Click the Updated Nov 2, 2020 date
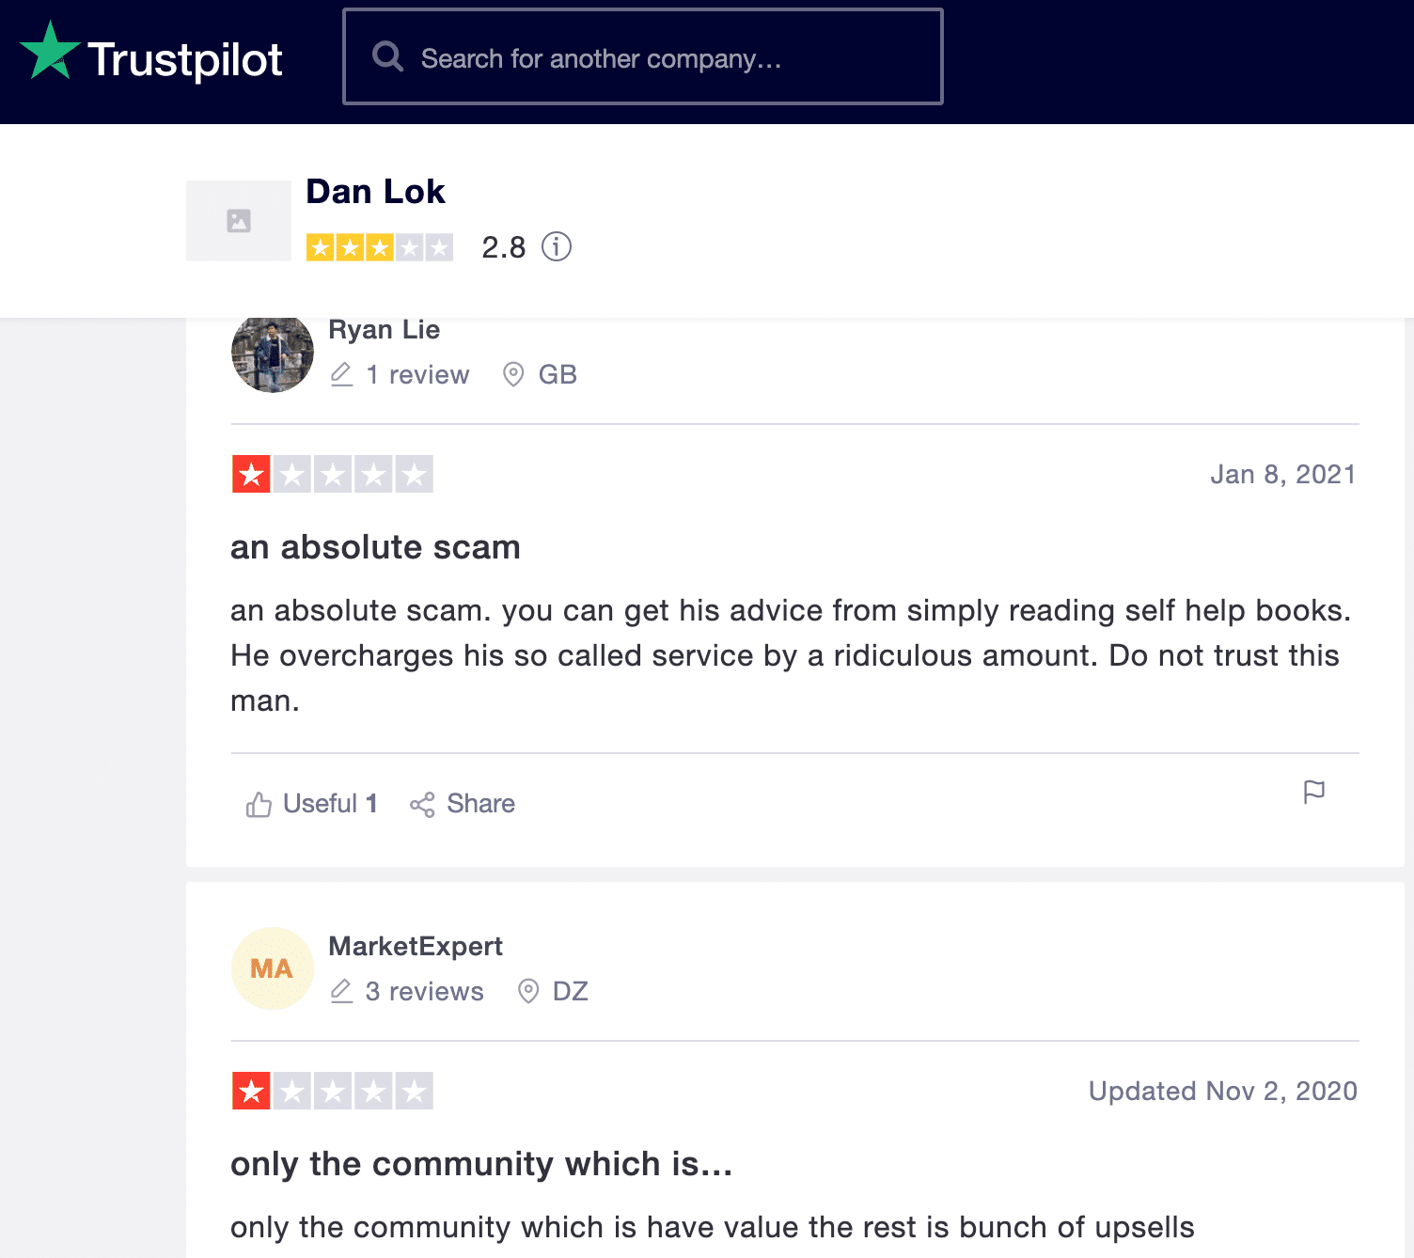The height and width of the screenshot is (1258, 1414). tap(1222, 1091)
